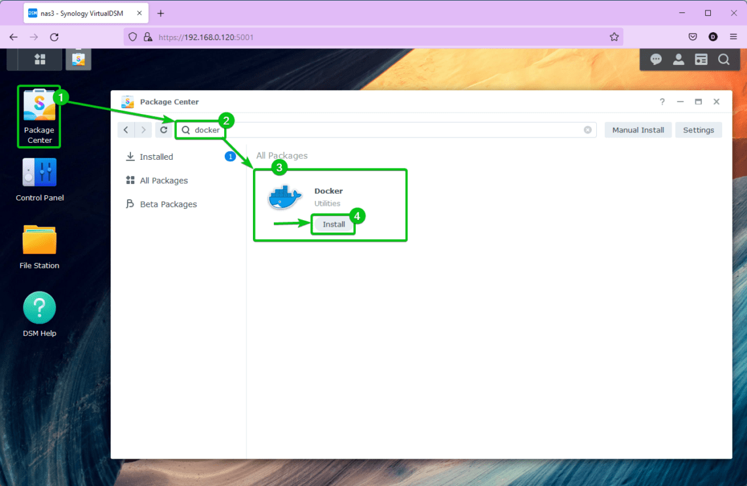Screen dimensions: 747x486
Task: Select the Installed packages category
Action: [155, 157]
